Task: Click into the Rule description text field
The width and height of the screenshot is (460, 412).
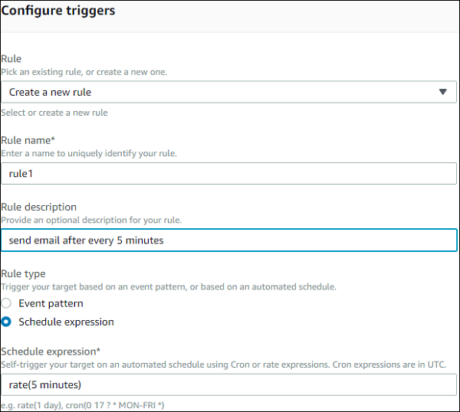Action: [228, 240]
